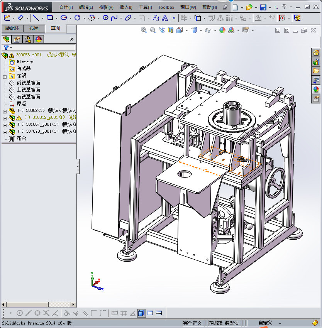Select the Rectangle sketch tool
Image resolution: width=322 pixels, height=328 pixels.
click(x=49, y=18)
